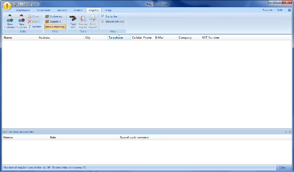Image resolution: width=294 pixels, height=172 pixels.
Task: Sort by the E-Mail column header
Action: (165, 38)
